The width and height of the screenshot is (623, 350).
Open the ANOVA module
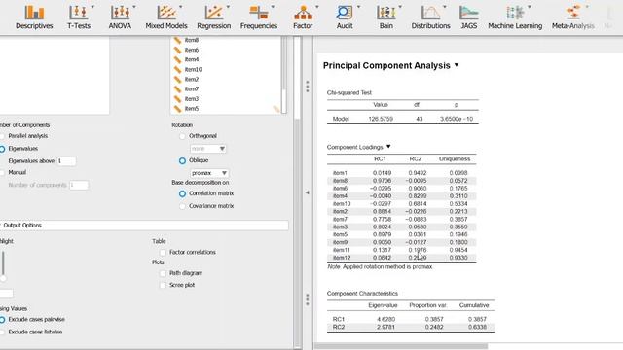tap(120, 17)
